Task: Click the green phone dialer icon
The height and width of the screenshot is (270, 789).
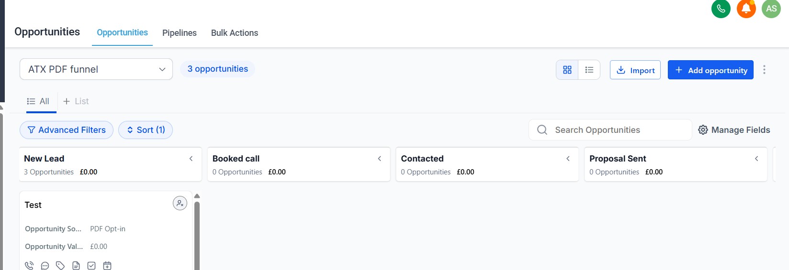Action: (721, 9)
